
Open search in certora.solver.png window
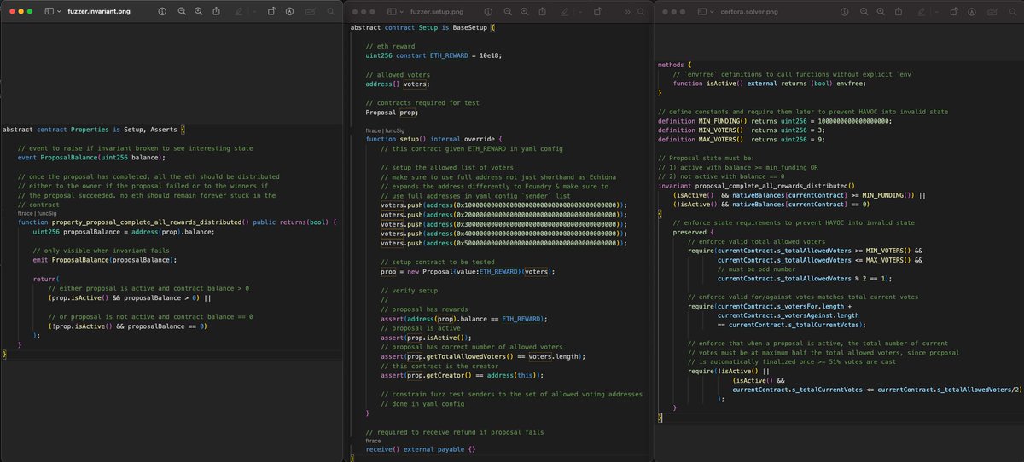pos(1013,12)
